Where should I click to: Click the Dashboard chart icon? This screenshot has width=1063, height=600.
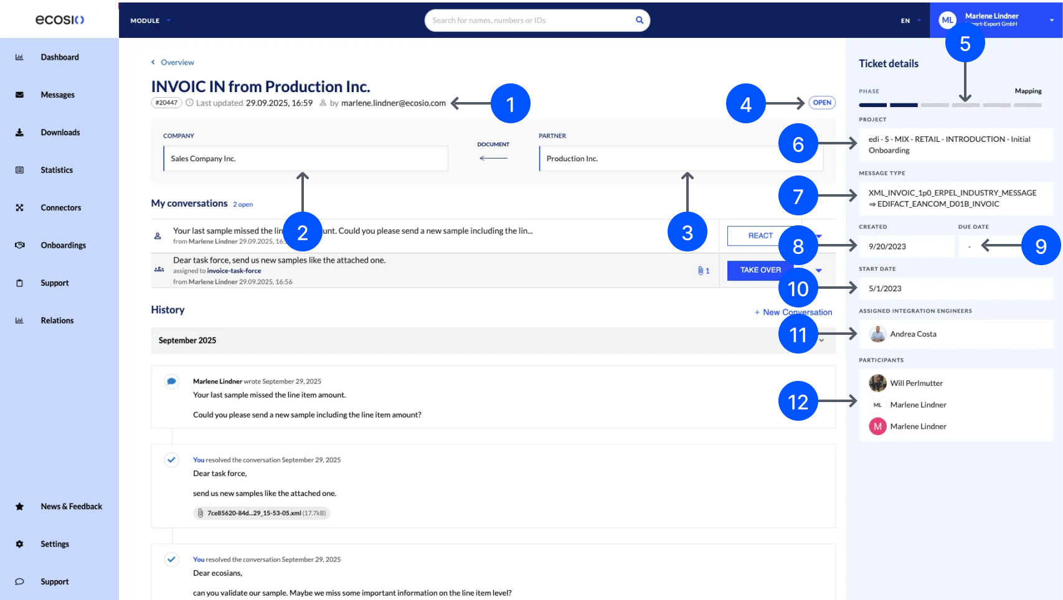click(19, 57)
